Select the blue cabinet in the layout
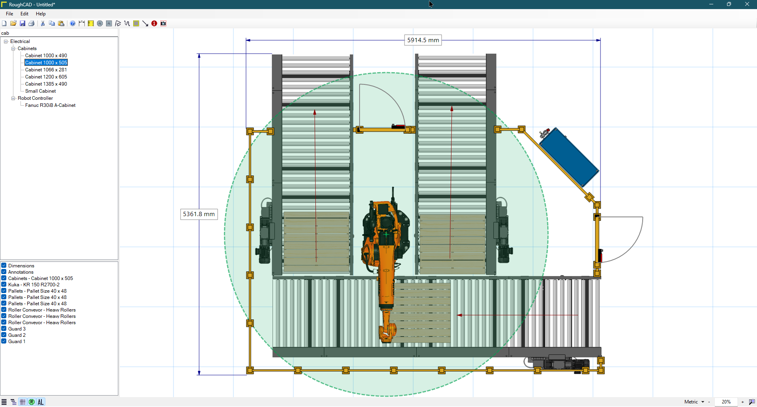The image size is (757, 407). click(569, 157)
